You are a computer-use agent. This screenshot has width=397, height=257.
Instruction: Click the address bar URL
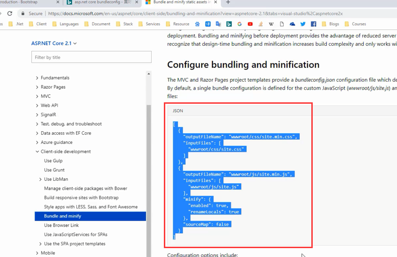click(x=195, y=14)
